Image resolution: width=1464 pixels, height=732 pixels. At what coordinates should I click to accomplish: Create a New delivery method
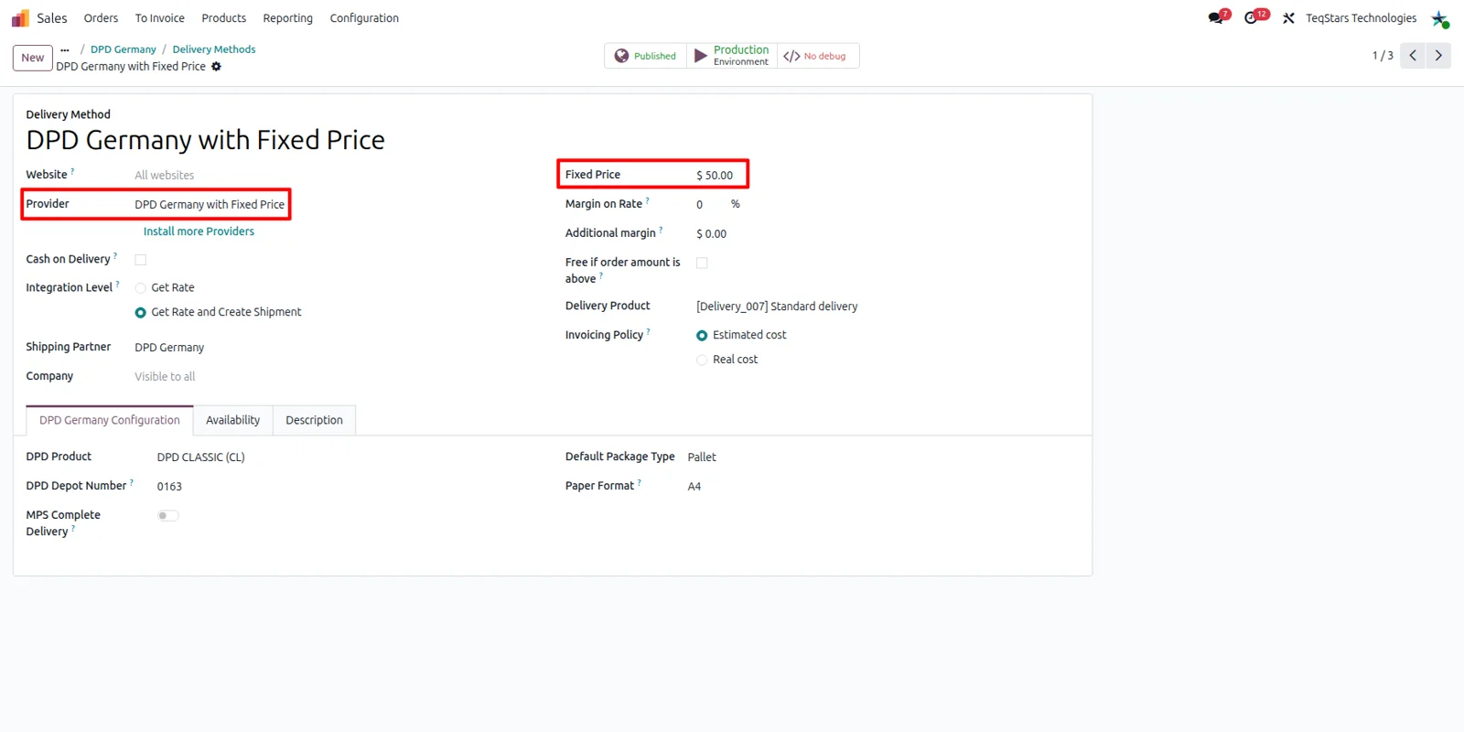pos(33,58)
